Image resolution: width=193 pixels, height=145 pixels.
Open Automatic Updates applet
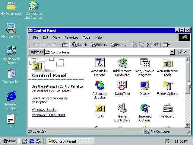pos(100,90)
